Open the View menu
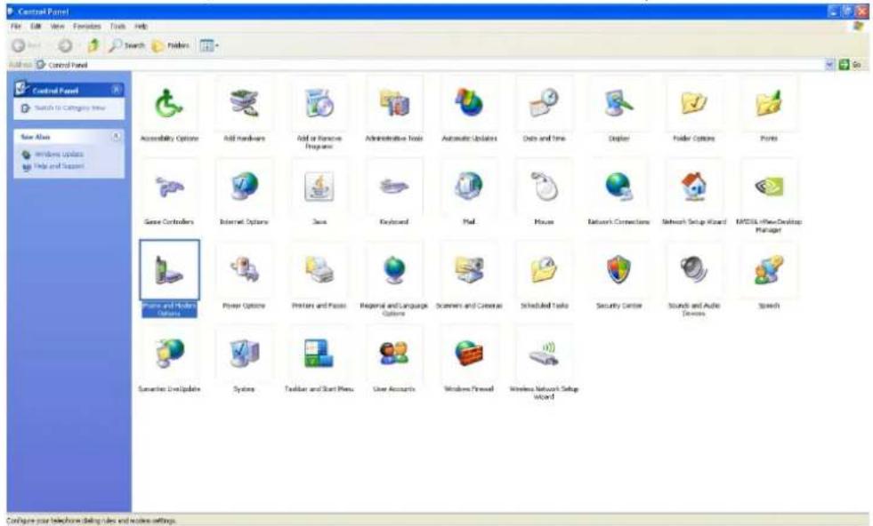 pyautogui.click(x=57, y=26)
